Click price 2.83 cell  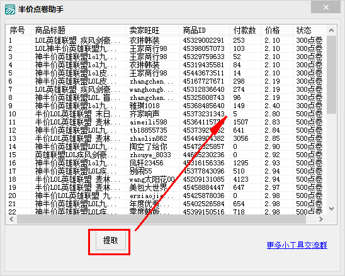click(x=272, y=122)
